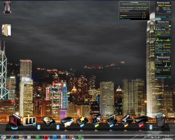Open the folder shortcut on the desktop
This screenshot has width=175, height=140.
click(6, 30)
